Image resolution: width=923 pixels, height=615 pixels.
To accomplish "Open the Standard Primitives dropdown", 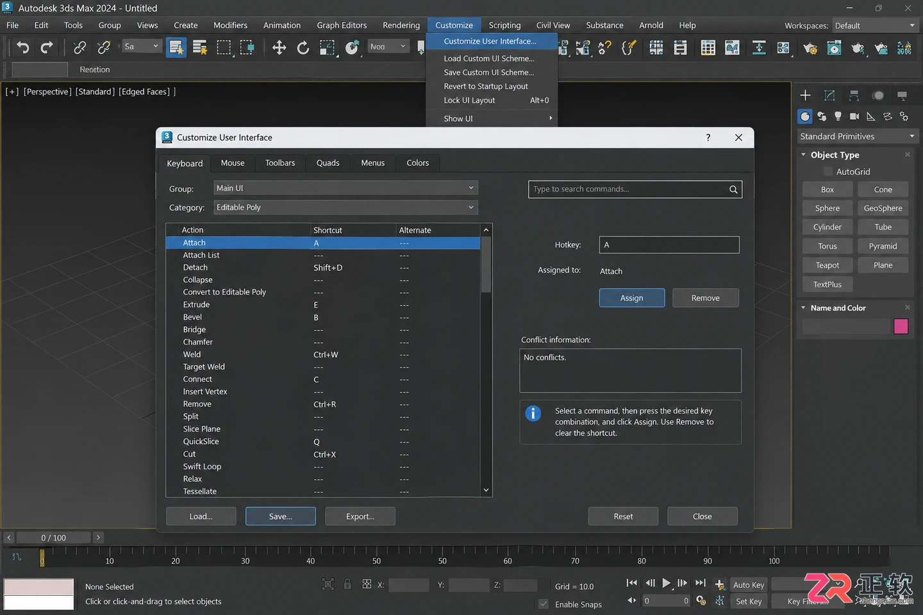I will click(x=857, y=136).
